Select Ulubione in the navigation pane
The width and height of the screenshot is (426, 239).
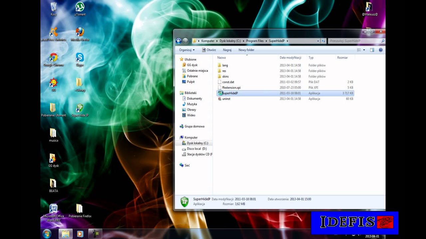(x=190, y=59)
